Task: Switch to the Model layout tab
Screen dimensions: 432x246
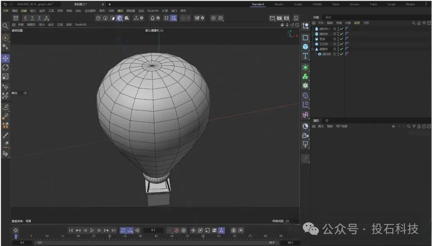Action: point(279,4)
